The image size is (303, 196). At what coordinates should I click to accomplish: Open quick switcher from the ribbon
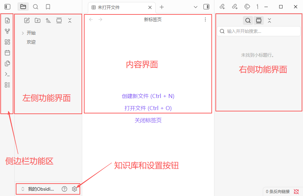(x=7, y=20)
